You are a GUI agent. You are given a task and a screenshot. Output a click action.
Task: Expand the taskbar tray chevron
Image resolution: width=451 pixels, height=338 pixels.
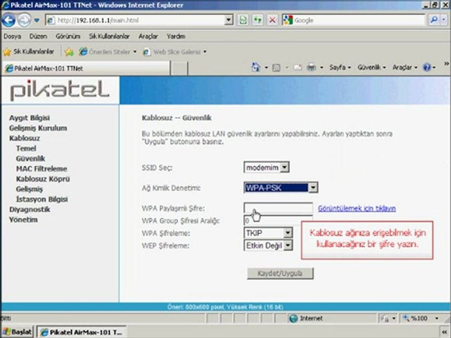(445, 332)
